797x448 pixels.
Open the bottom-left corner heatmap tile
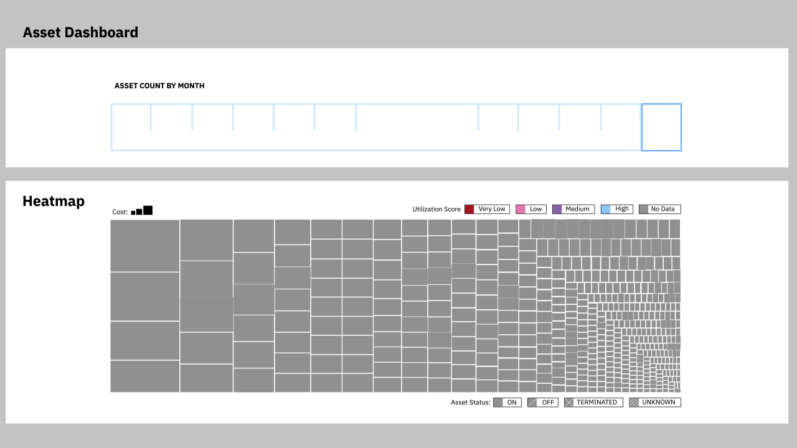point(145,376)
